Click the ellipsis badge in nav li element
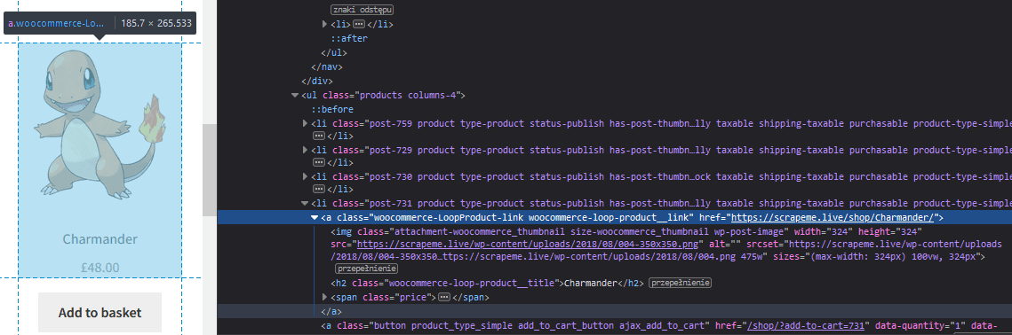Screen dimensions: 1012x335 point(359,25)
